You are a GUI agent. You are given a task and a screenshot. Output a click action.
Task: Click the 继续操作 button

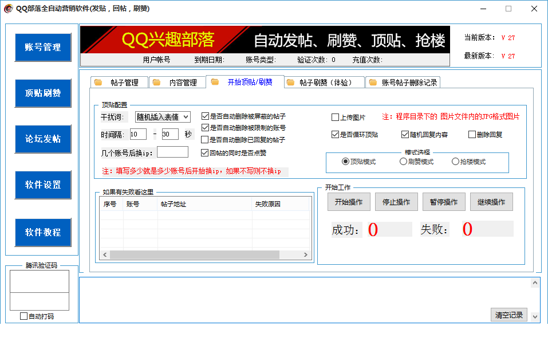coord(491,202)
